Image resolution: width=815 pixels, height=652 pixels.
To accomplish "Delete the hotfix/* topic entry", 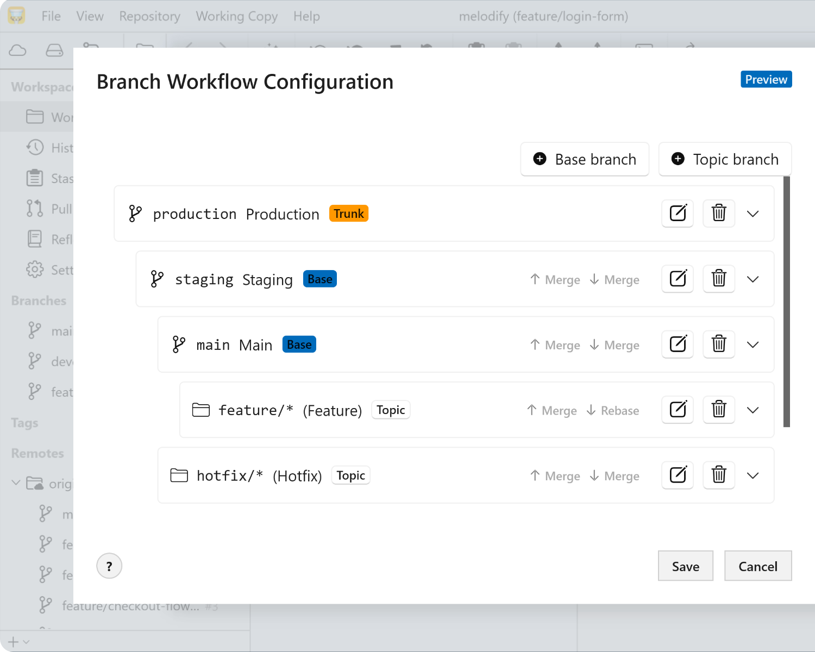I will tap(719, 475).
